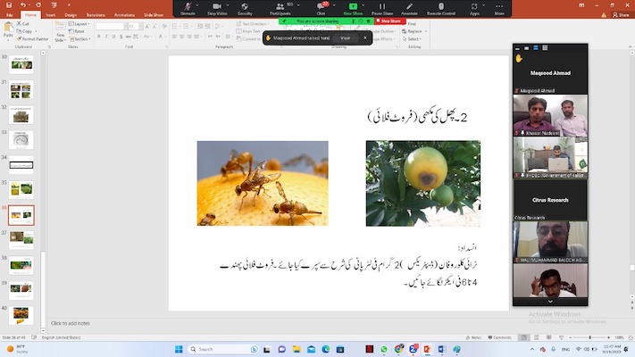Toggle bold formatting in Font group

point(99,37)
